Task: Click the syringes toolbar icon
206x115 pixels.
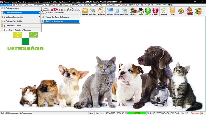Action: [x=62, y=9]
